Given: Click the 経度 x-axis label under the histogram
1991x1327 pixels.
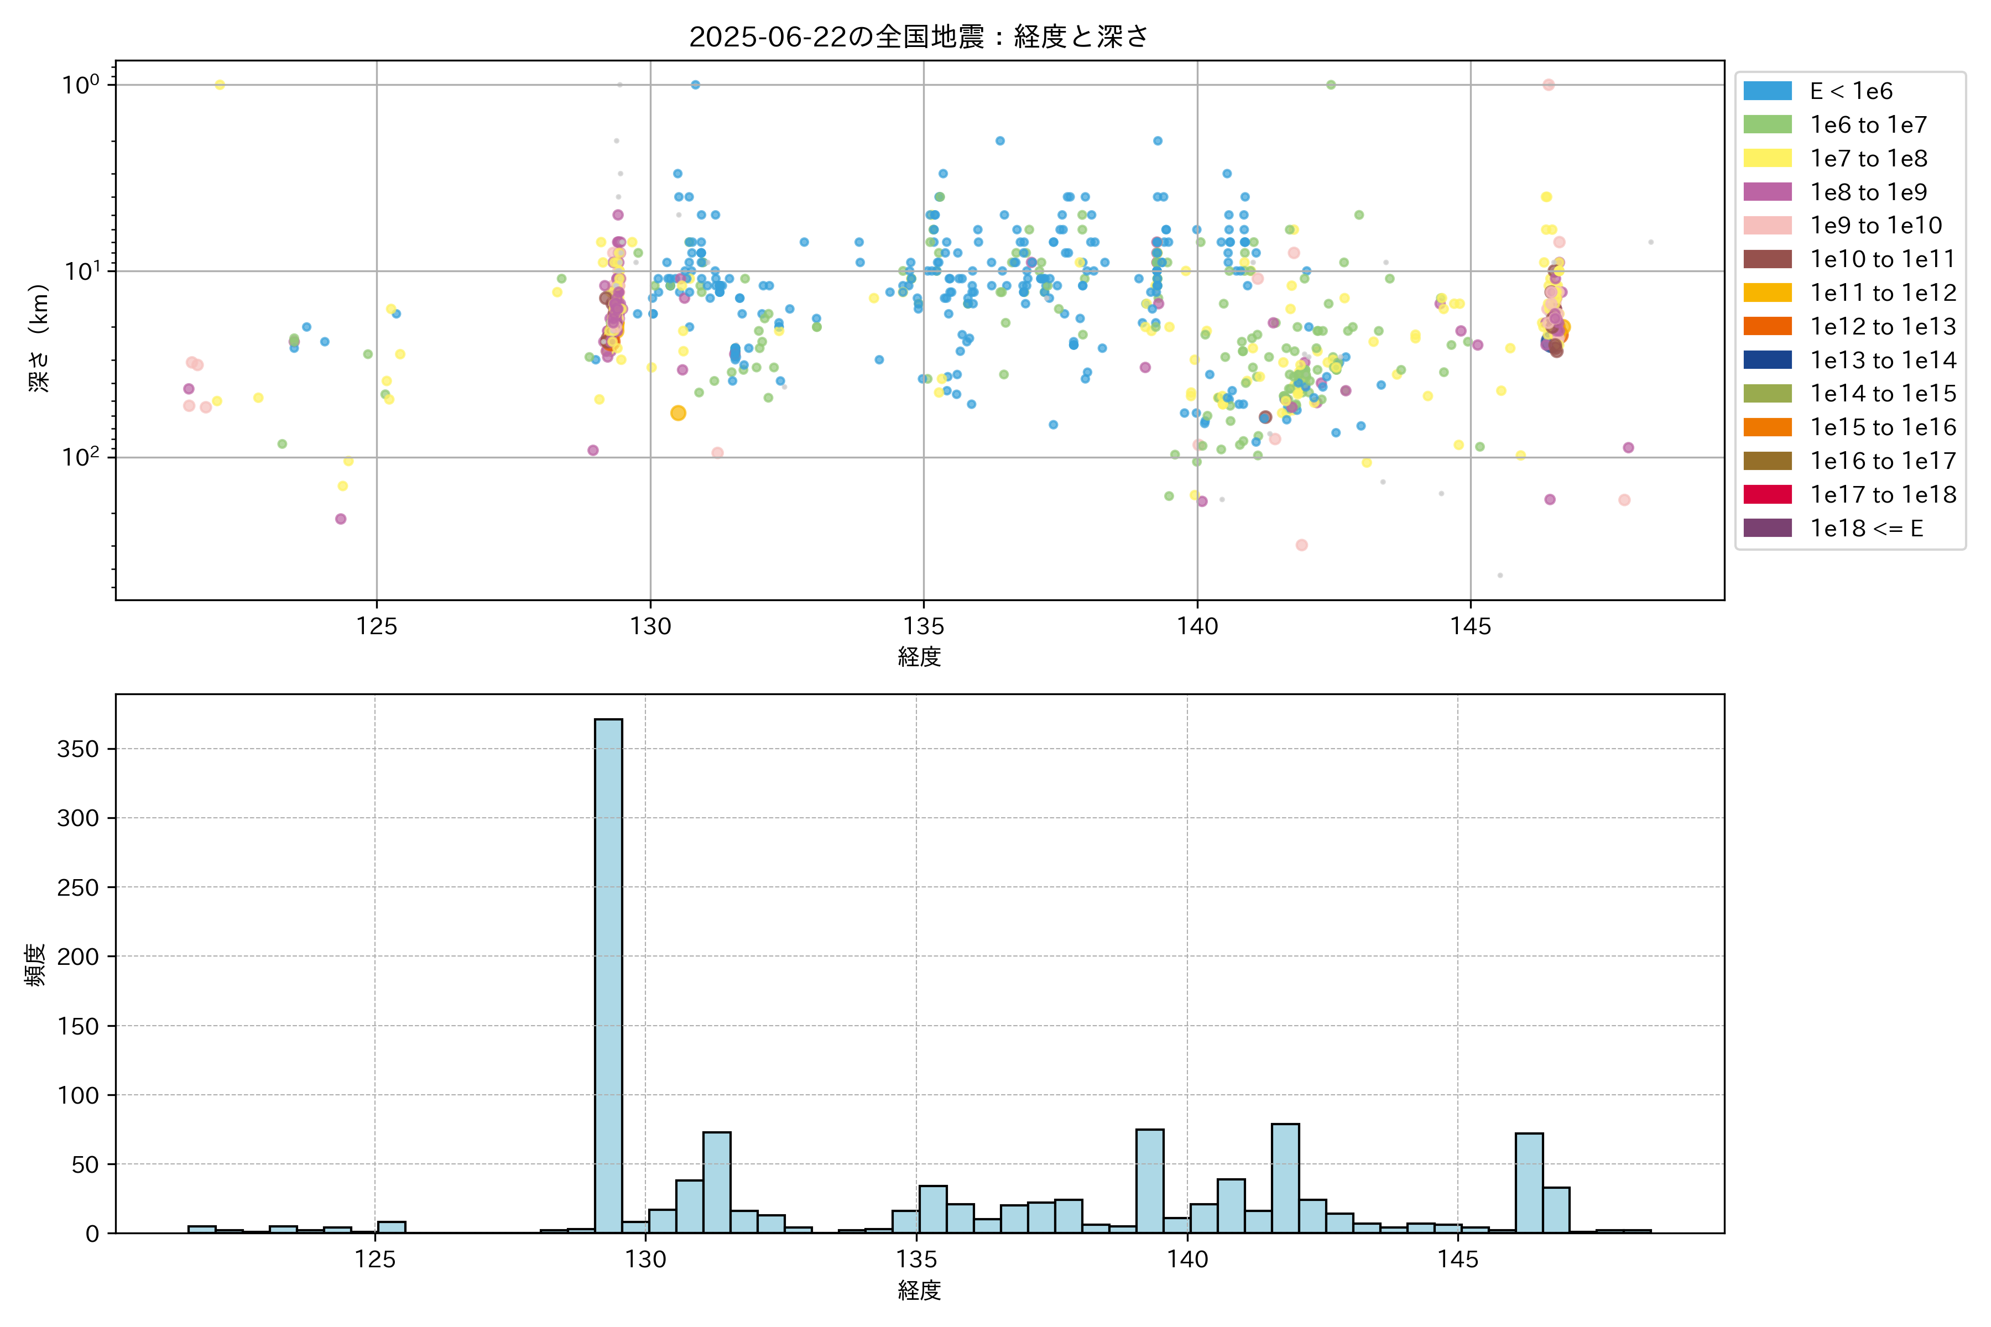Looking at the screenshot, I should coord(919,1291).
